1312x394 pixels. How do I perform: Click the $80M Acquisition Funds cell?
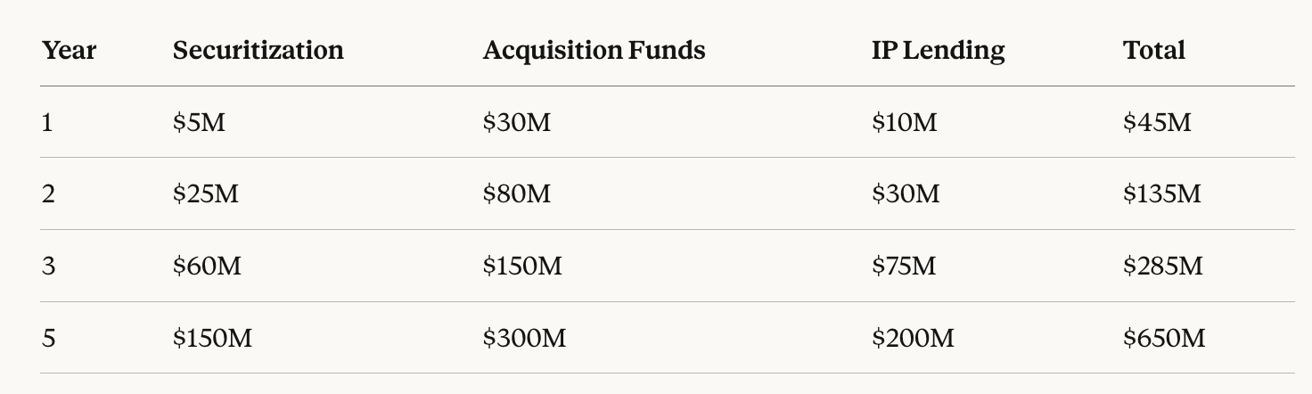pyautogui.click(x=516, y=193)
